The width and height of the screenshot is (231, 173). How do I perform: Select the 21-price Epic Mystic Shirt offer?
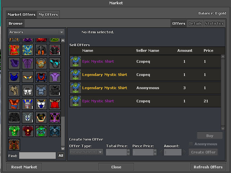[145, 101]
